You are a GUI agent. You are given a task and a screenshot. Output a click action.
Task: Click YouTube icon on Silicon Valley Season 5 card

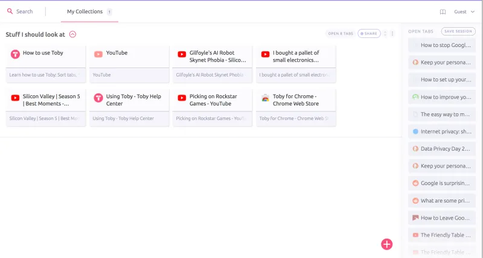[x=15, y=98]
